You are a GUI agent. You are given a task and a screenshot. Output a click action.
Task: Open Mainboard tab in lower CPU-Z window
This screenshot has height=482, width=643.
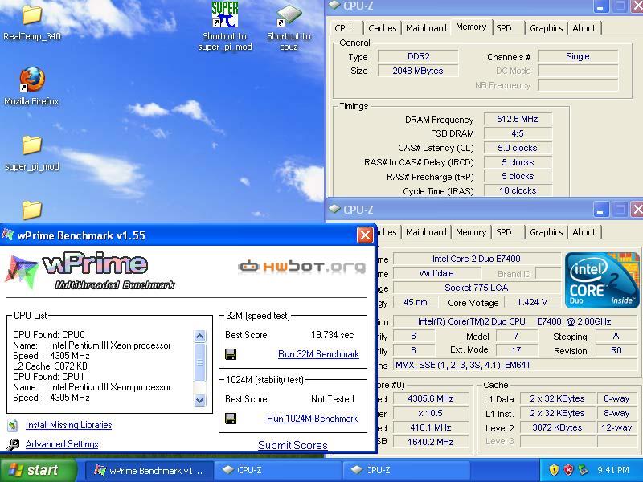click(x=426, y=232)
